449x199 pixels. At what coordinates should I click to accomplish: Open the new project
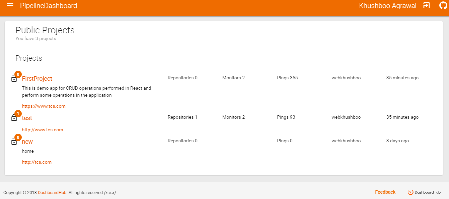tap(27, 141)
